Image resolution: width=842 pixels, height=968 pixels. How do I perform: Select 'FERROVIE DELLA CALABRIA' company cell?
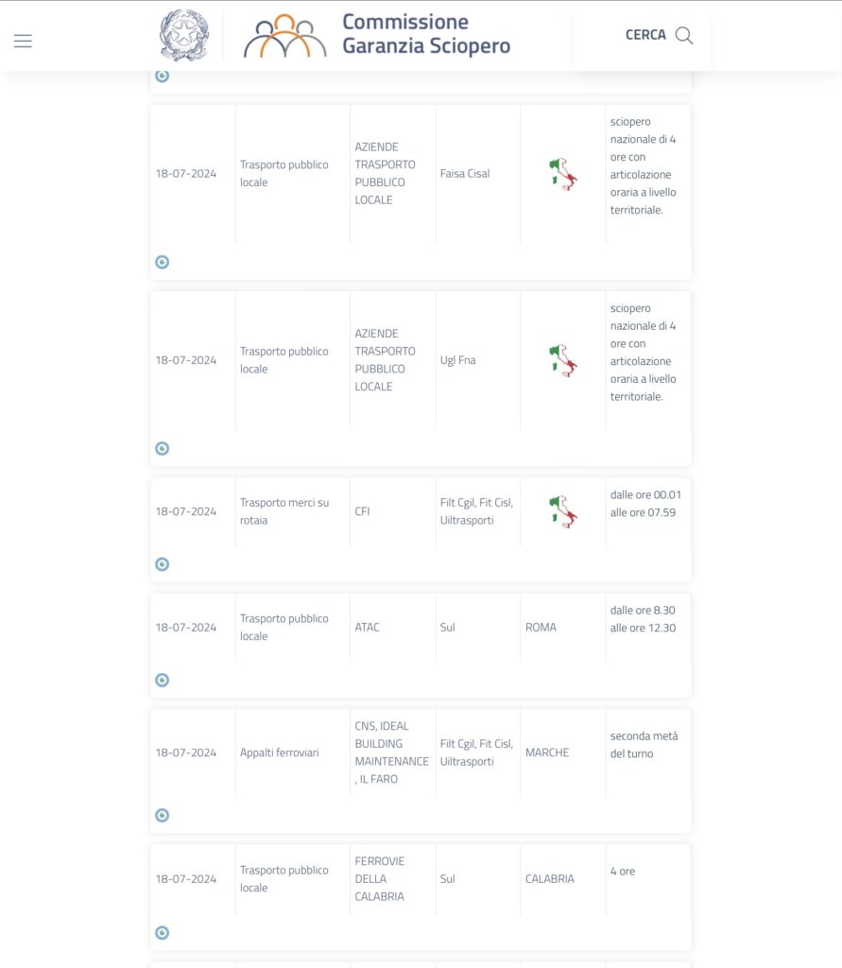coord(380,878)
